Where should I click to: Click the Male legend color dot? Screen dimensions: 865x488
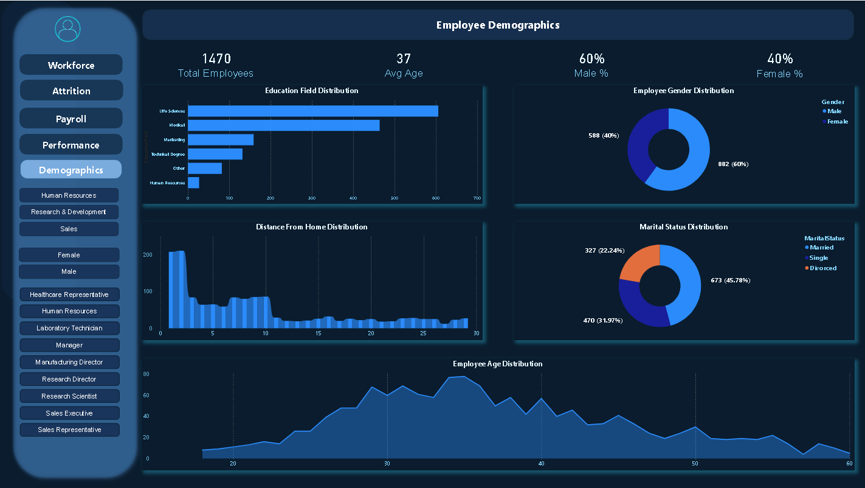tap(824, 111)
